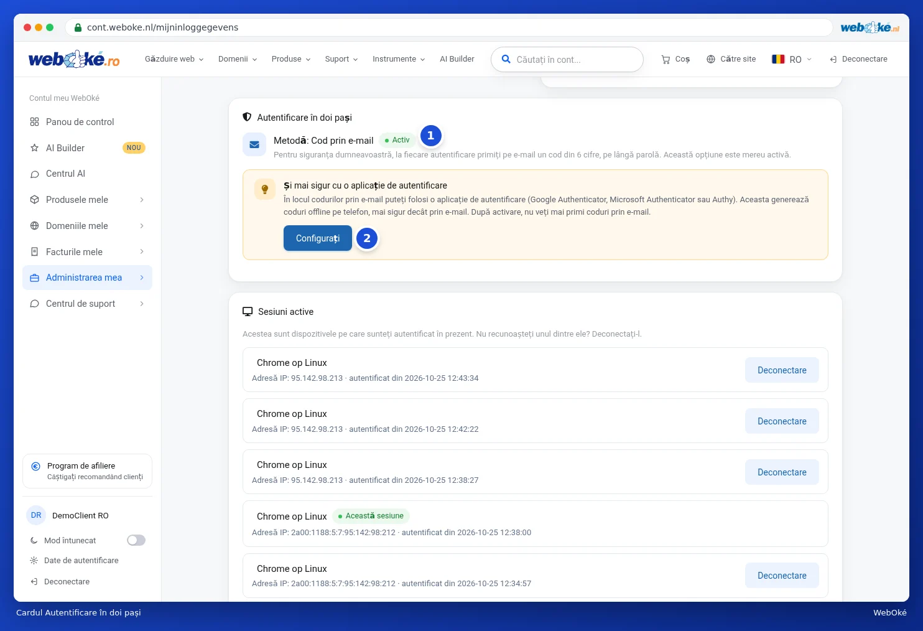Screen dimensions: 923x631
Task: Disconnect the session from 12:43:34
Action: (x=782, y=370)
